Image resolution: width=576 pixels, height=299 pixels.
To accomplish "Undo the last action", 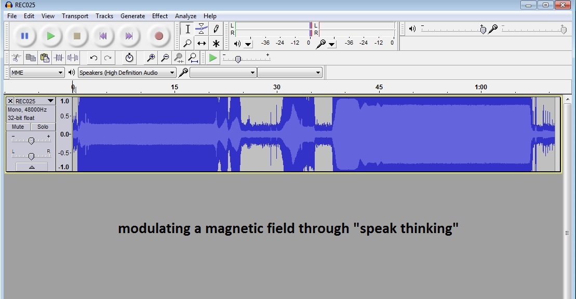I will click(x=93, y=58).
